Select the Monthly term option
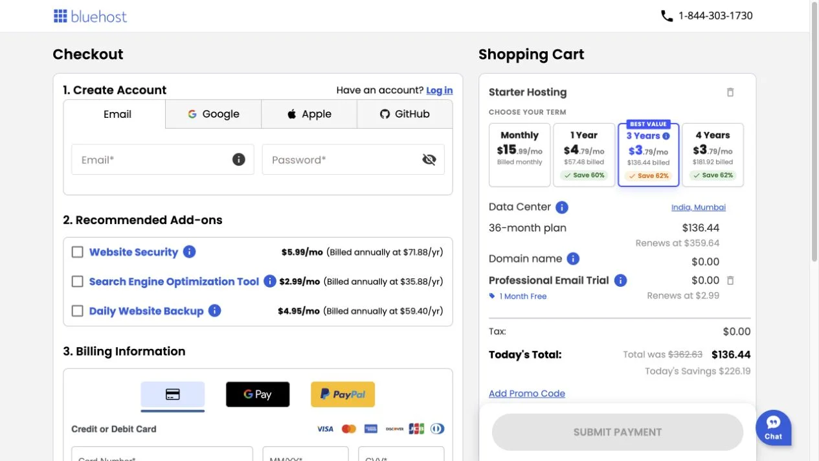Viewport: 819px width, 461px height. tap(520, 155)
